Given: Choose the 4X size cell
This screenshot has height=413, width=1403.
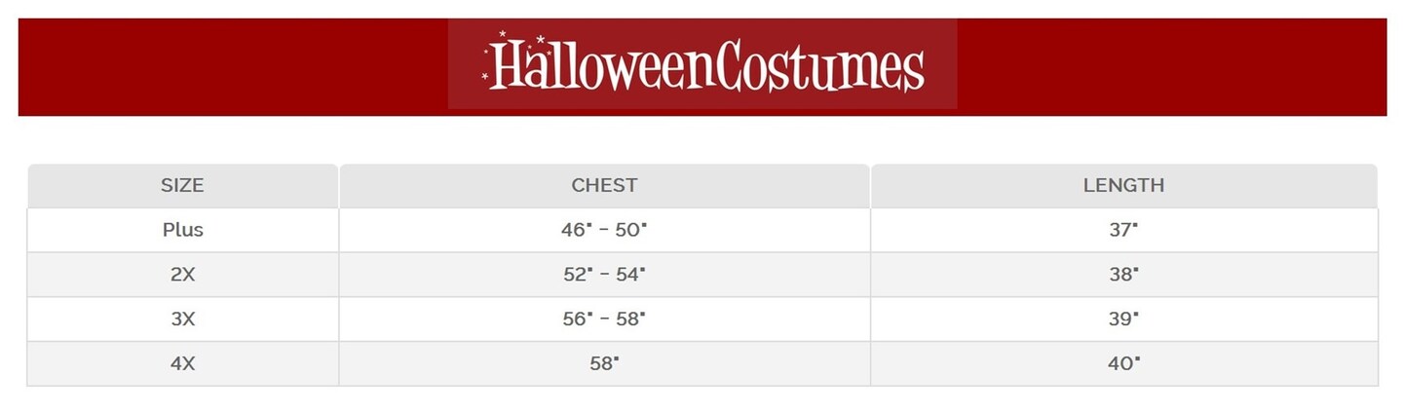Looking at the screenshot, I should click(182, 363).
